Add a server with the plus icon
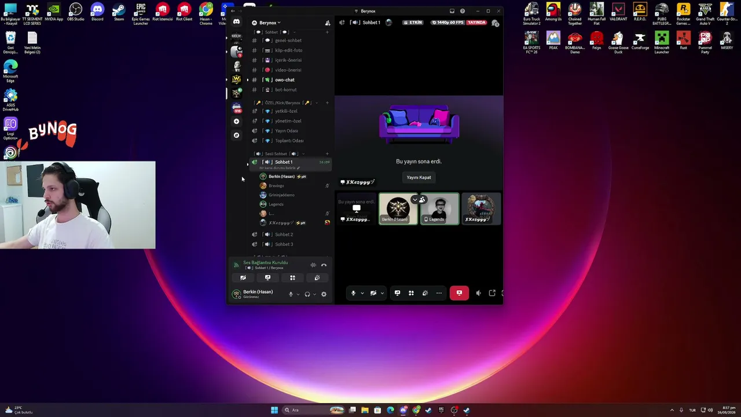This screenshot has height=417, width=741. click(x=236, y=121)
